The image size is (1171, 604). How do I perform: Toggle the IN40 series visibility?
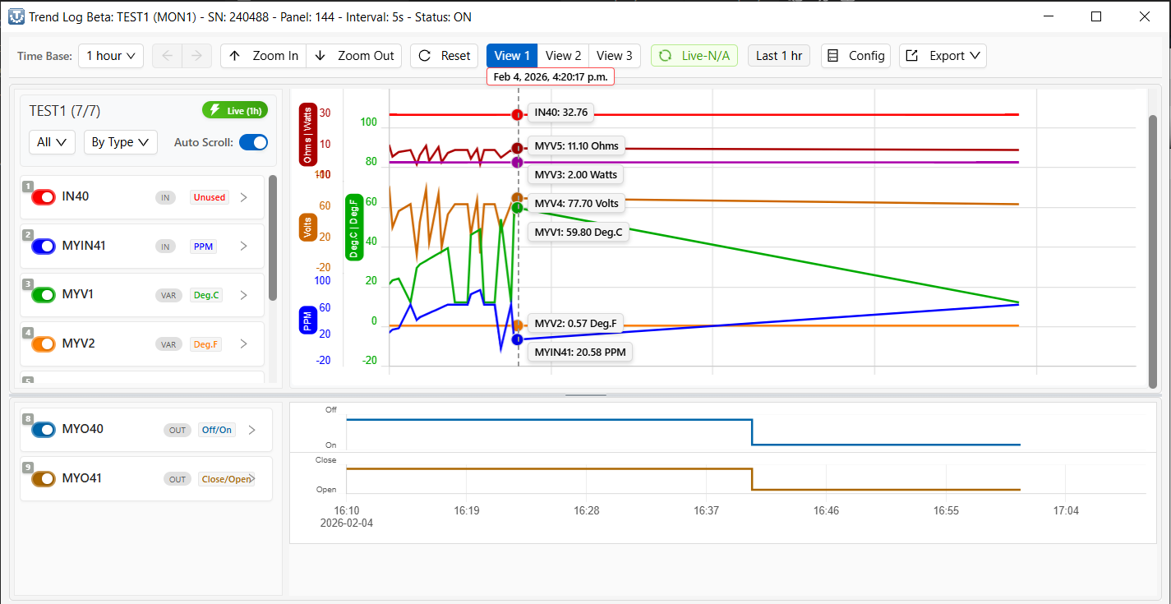coord(43,197)
